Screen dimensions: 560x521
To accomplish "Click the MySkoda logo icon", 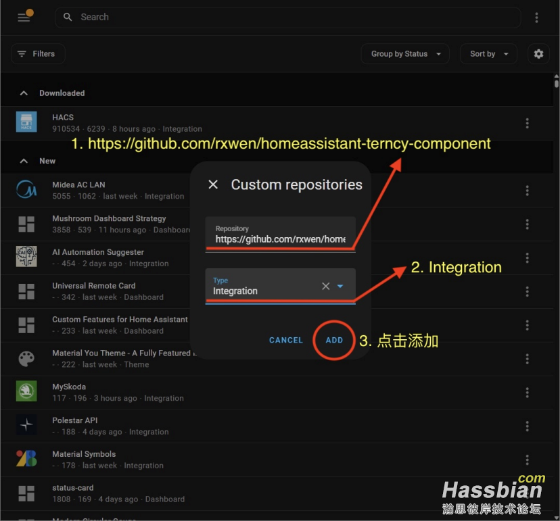I will point(26,391).
